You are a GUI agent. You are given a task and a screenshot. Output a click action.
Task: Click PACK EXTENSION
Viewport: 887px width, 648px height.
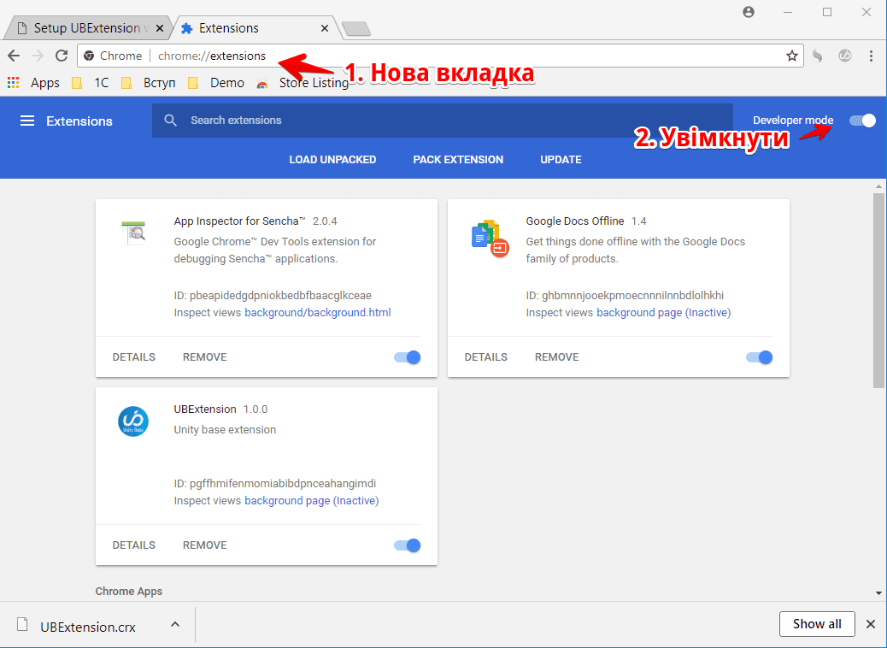(x=458, y=160)
